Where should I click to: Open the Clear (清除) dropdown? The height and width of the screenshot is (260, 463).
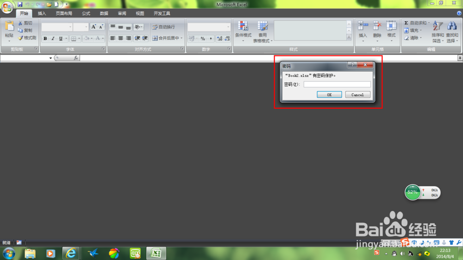pos(413,38)
